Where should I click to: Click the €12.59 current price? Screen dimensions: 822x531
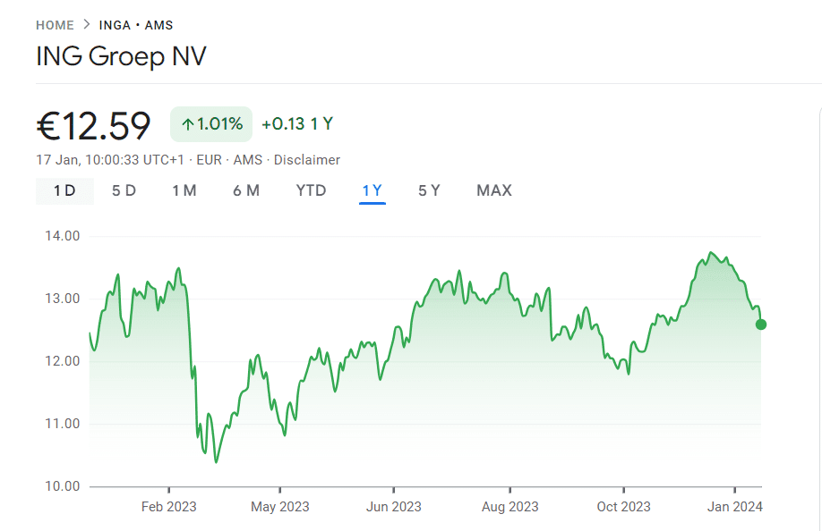[x=93, y=125]
